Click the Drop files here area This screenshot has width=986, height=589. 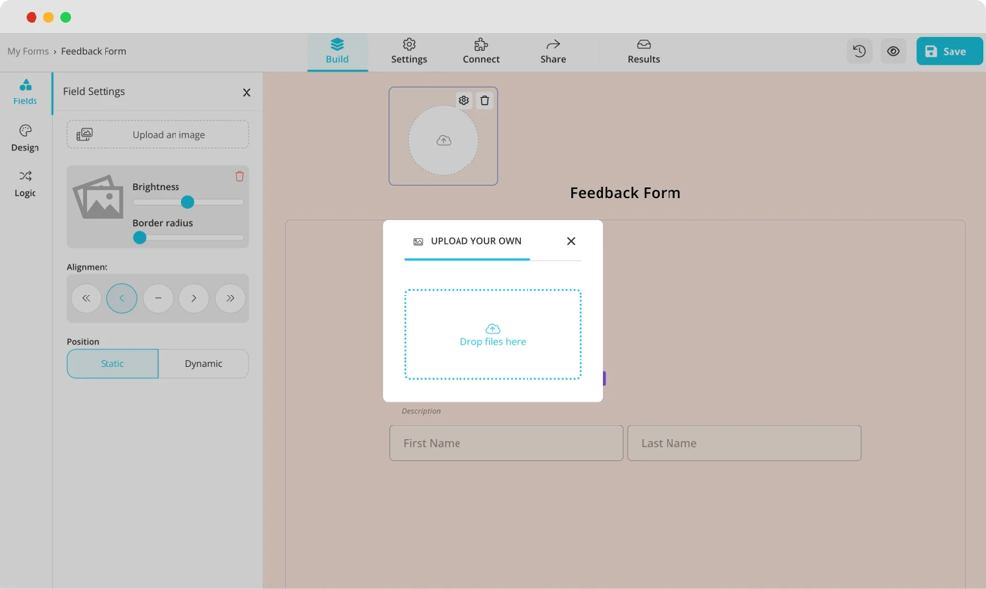click(x=492, y=335)
